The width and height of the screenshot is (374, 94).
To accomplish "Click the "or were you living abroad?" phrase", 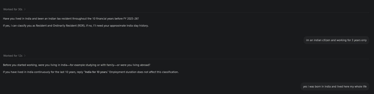I will [134, 65].
